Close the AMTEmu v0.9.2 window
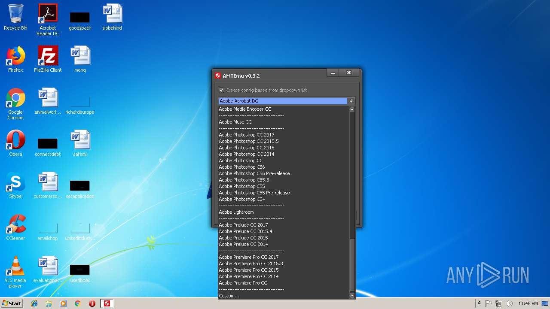Viewport: 550px width, 309px height. click(x=349, y=73)
